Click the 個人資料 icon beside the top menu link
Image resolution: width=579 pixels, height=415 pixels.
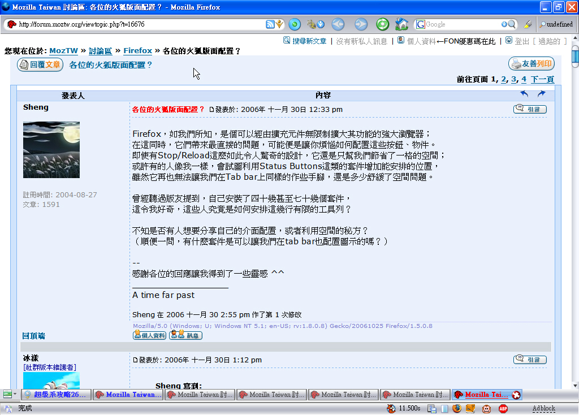click(x=401, y=40)
